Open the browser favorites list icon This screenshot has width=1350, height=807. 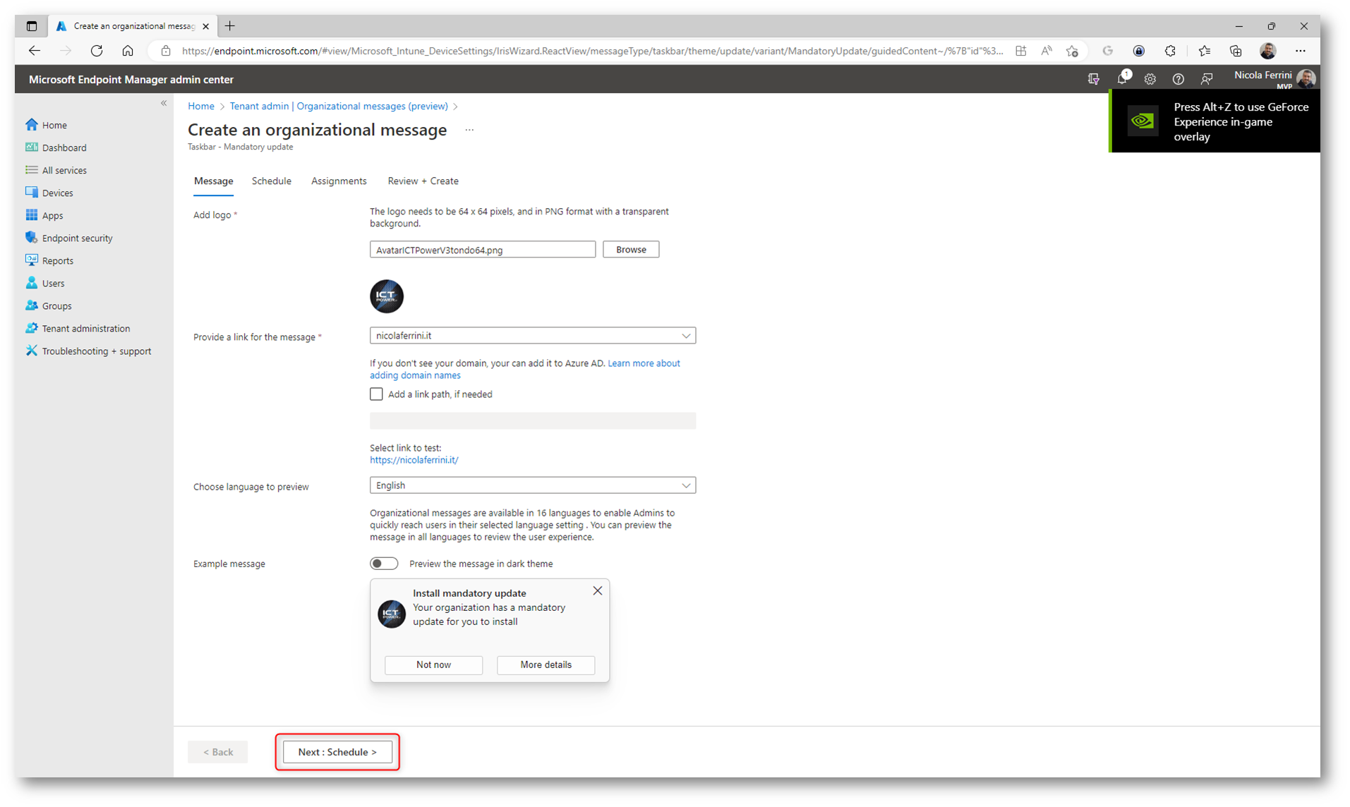(x=1204, y=51)
